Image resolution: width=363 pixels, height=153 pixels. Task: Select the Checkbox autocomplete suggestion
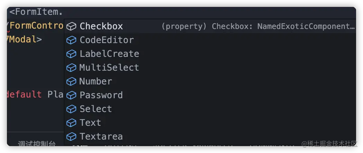tap(101, 27)
